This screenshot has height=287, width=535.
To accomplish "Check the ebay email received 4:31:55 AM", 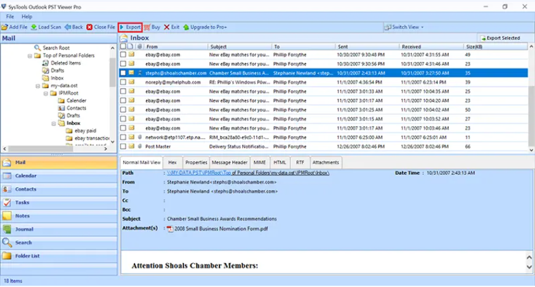I will [123, 54].
